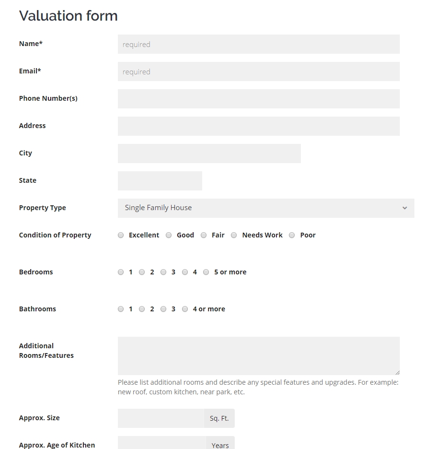Click the Additional Rooms/Features text area

coord(259,355)
